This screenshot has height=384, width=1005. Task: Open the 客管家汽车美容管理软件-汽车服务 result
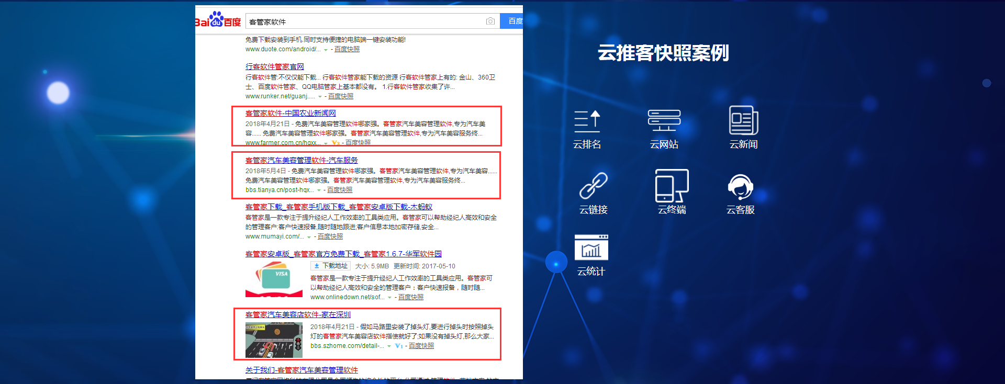301,160
